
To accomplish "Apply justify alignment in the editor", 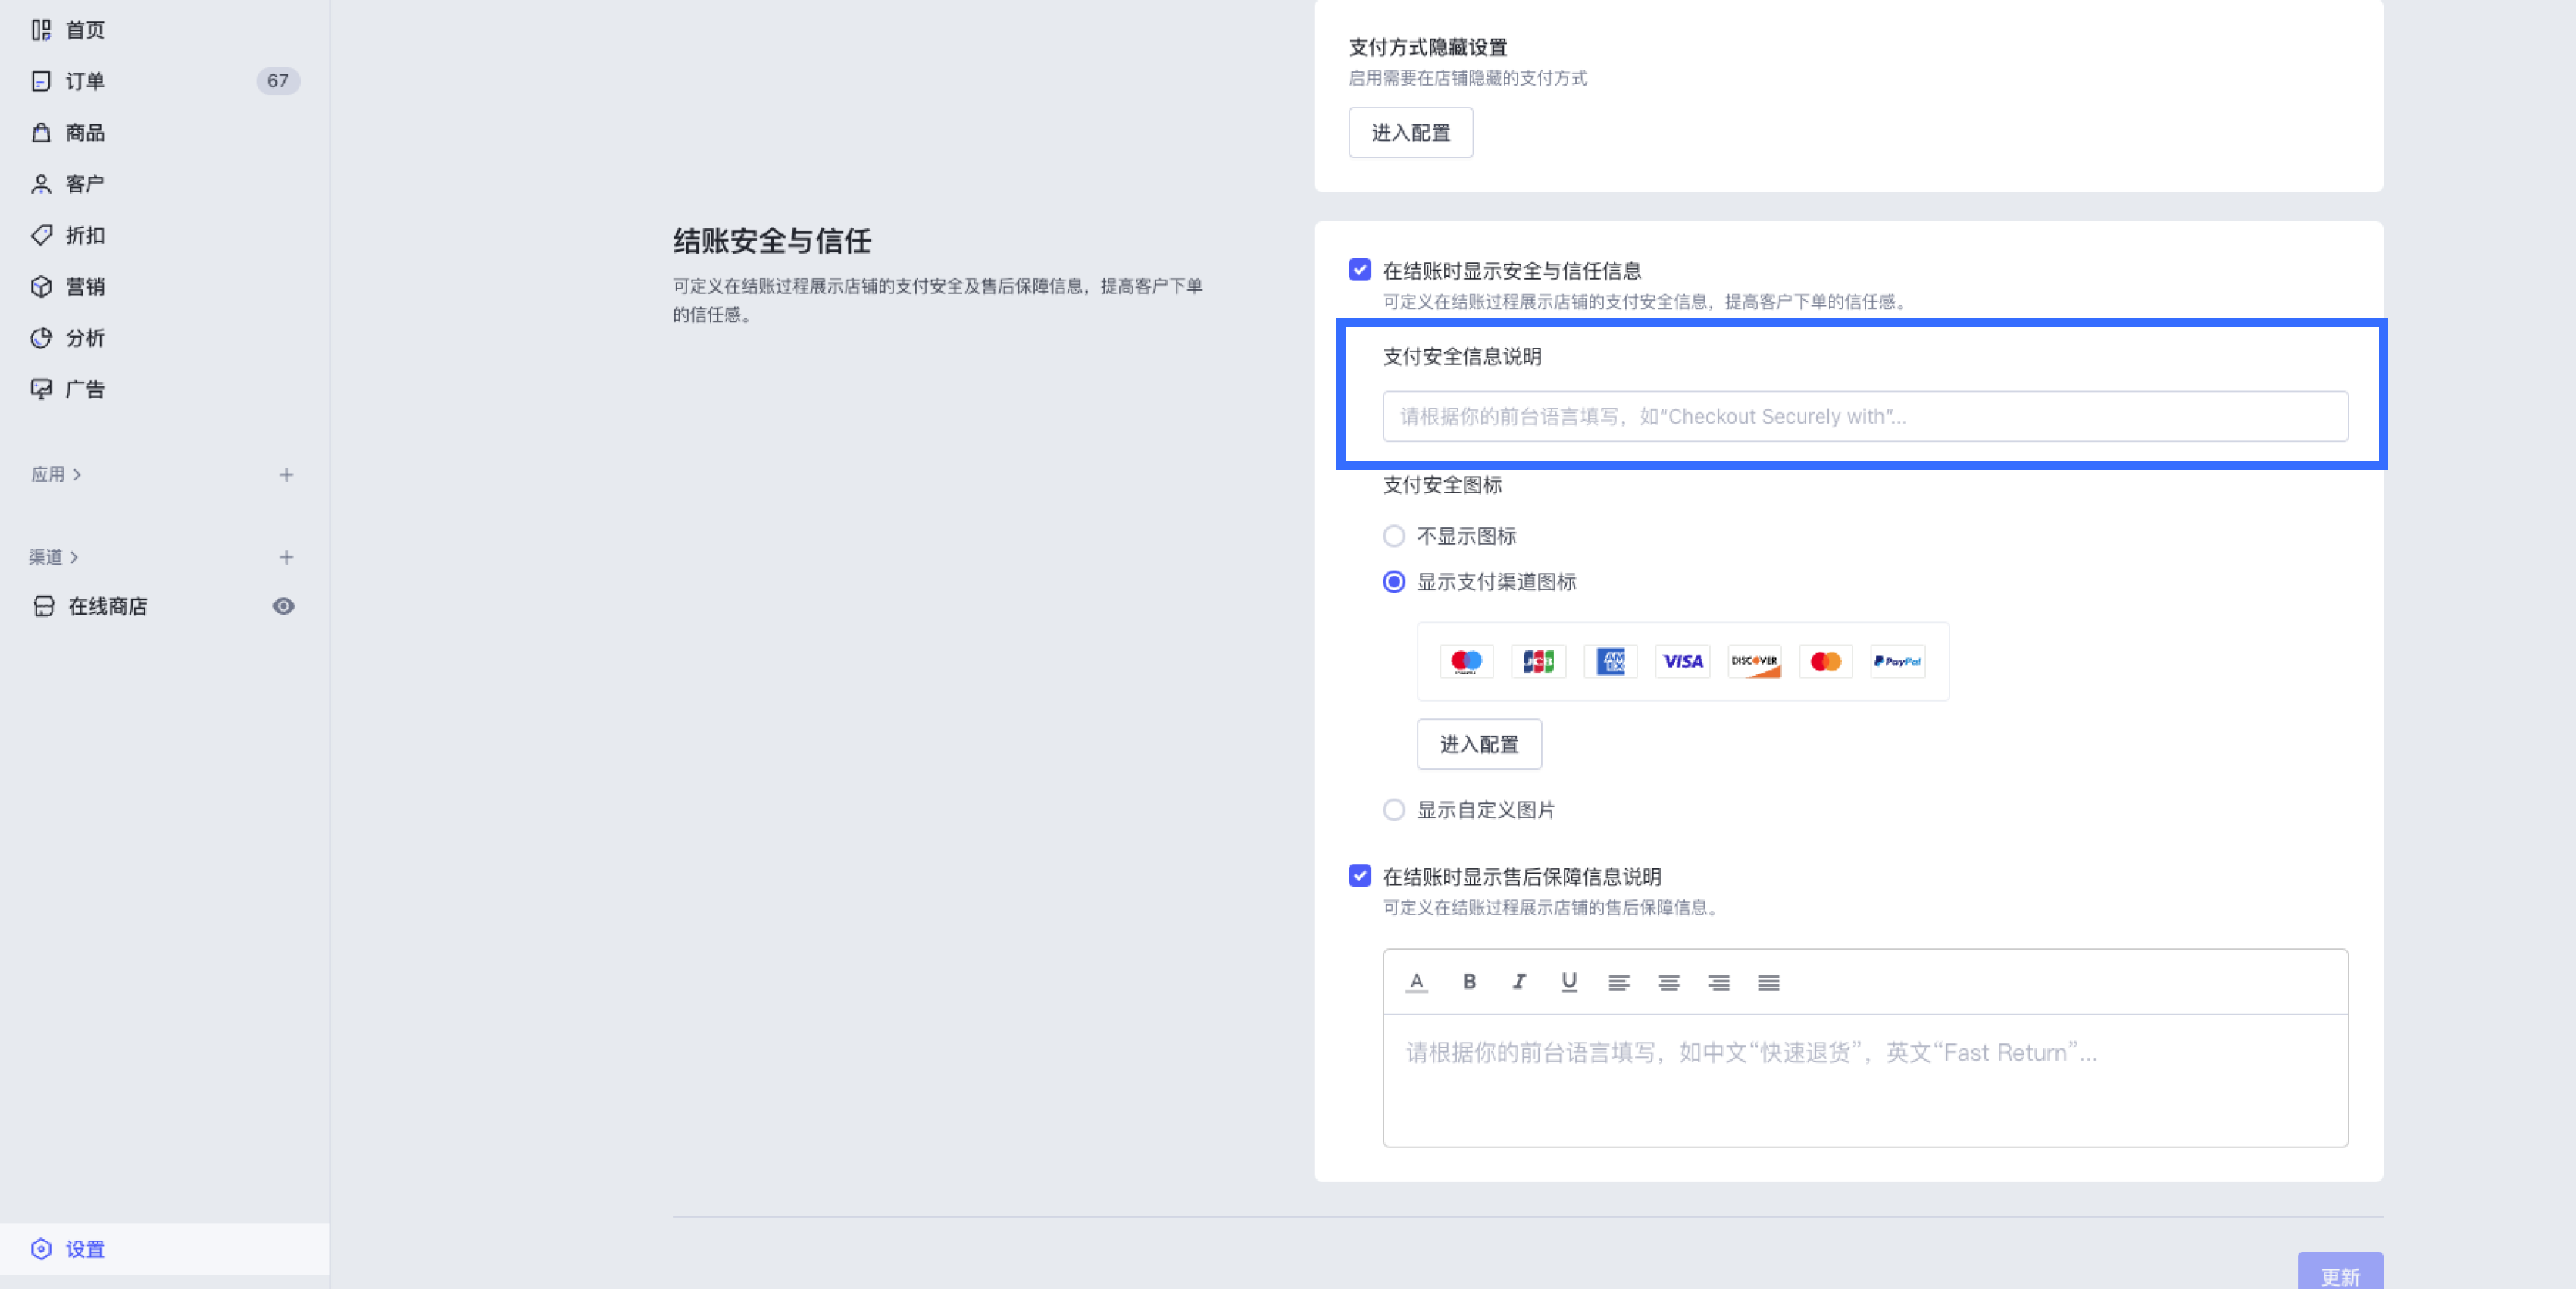I will [x=1768, y=982].
